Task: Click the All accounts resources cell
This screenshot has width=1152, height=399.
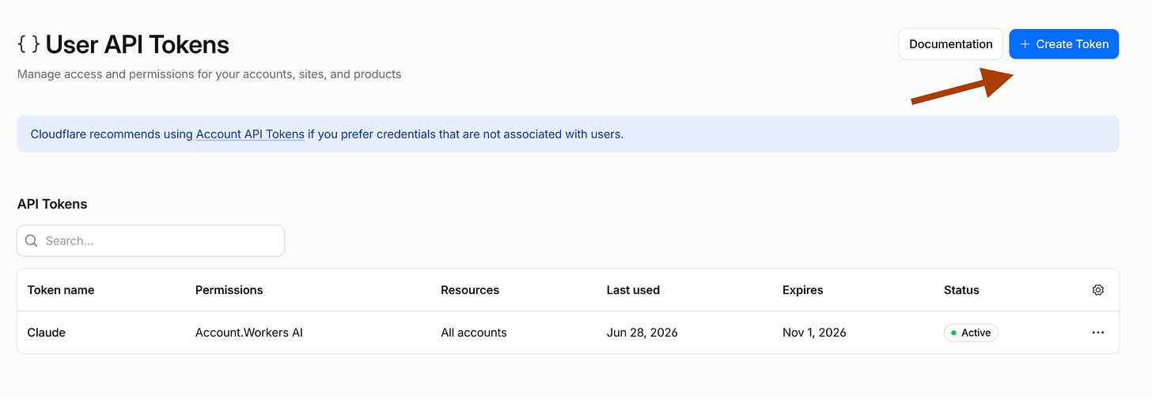Action: pos(473,333)
